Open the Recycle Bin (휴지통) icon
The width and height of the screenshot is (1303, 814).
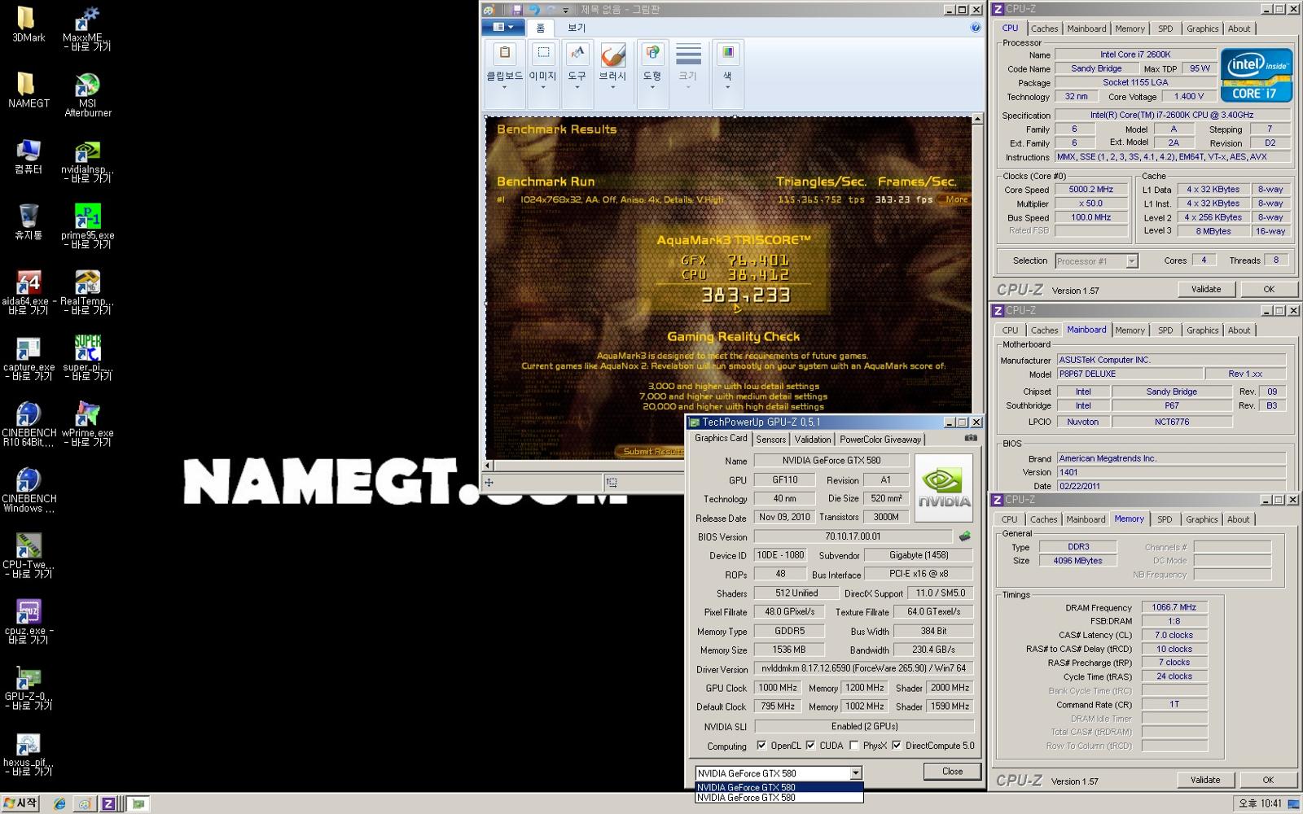[x=28, y=222]
